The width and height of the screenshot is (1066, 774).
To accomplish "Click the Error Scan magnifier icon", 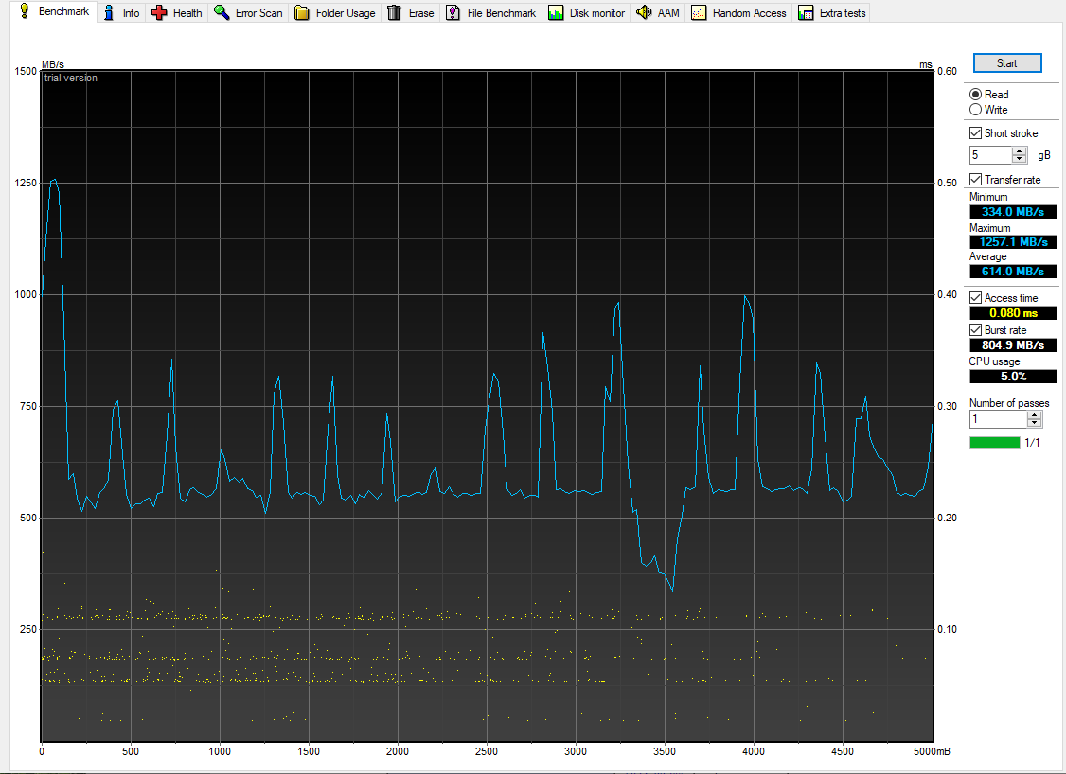I will coord(222,12).
